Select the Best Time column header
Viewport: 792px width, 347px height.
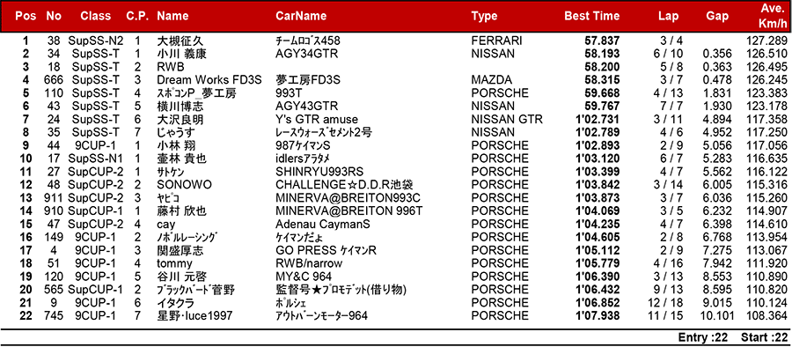591,16
